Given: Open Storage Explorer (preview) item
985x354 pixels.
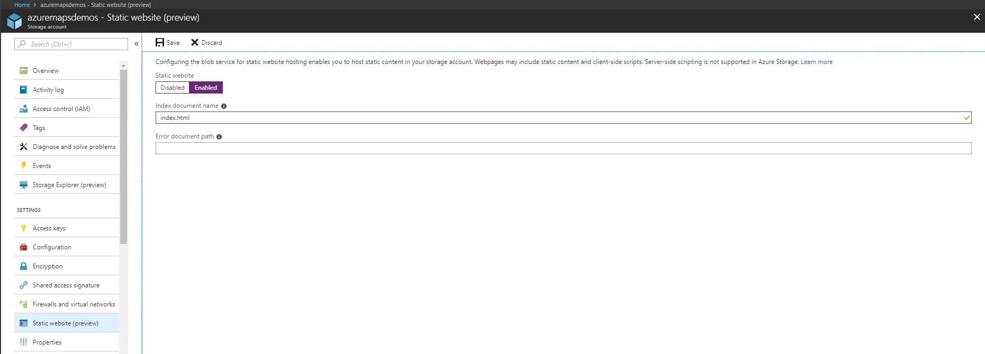Looking at the screenshot, I should 67,185.
